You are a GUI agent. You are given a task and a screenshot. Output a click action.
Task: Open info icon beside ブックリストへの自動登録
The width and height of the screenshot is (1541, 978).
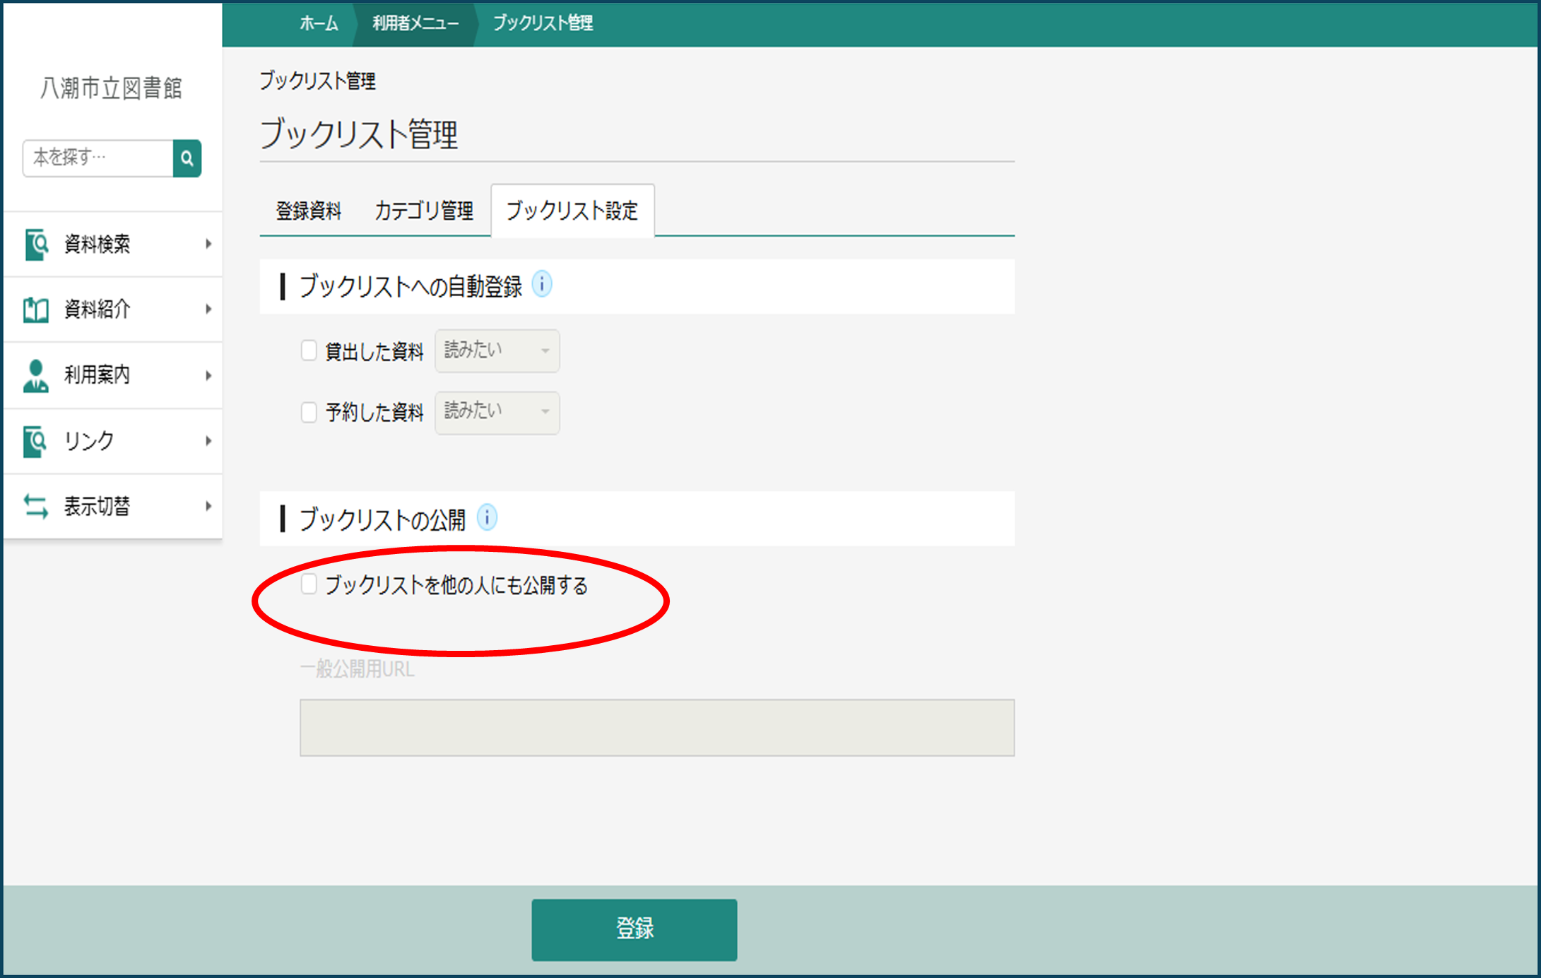542,285
